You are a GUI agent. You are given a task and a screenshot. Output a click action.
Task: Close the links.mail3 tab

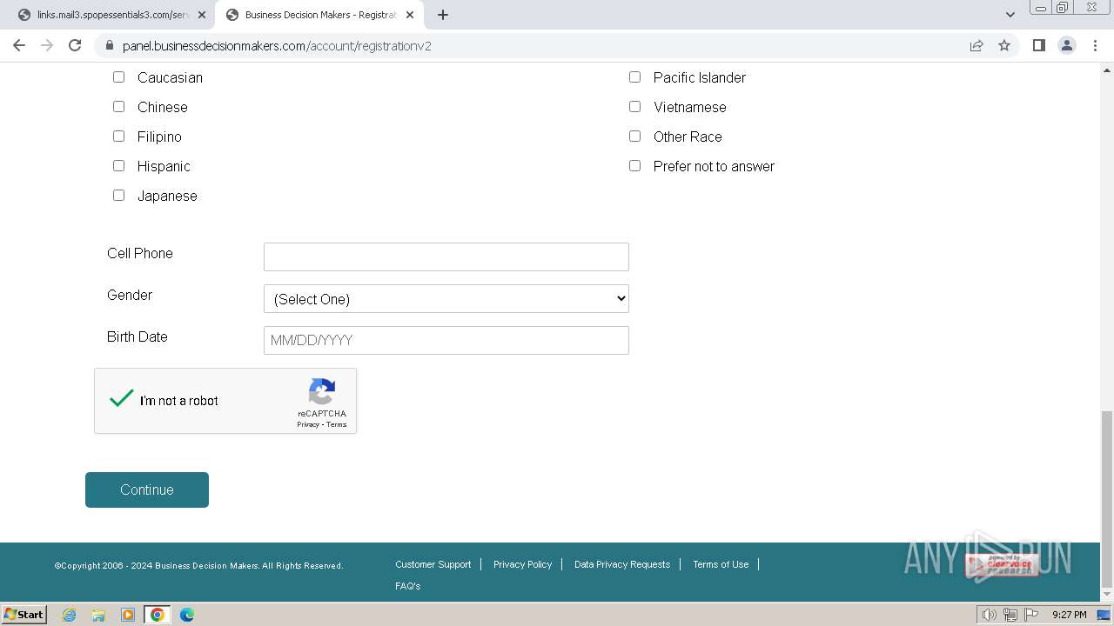point(202,15)
